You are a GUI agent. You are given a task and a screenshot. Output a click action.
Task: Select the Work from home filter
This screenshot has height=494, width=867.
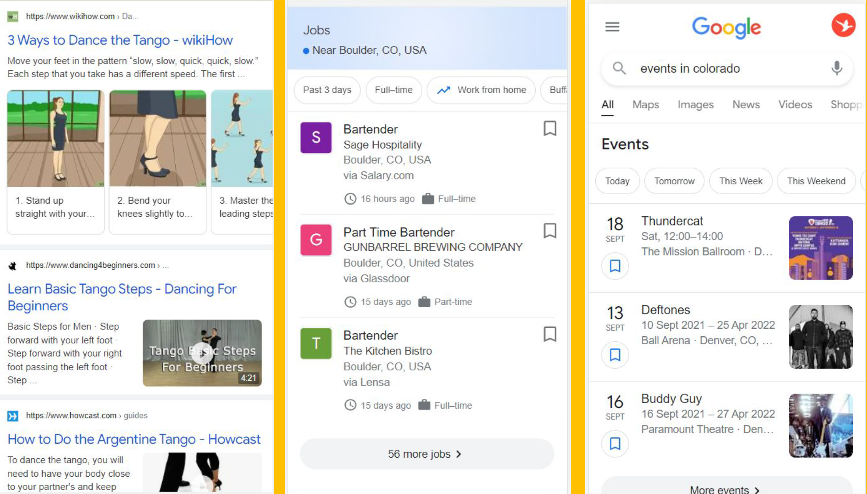[x=482, y=90]
